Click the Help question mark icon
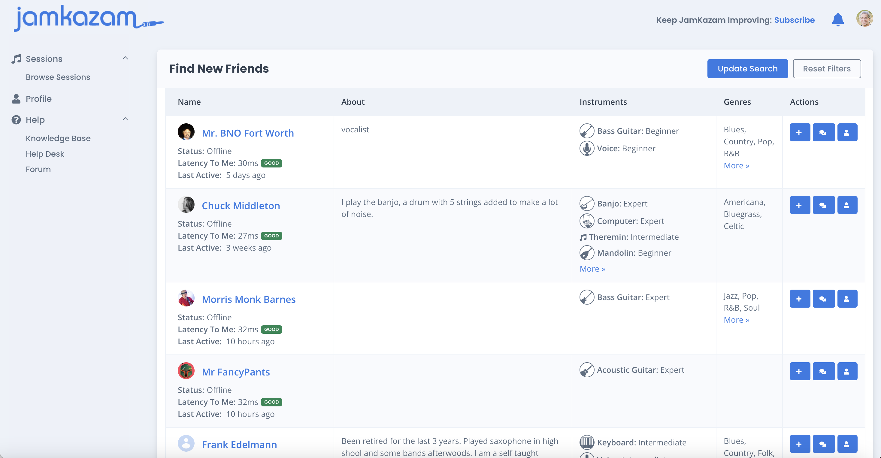 [16, 120]
